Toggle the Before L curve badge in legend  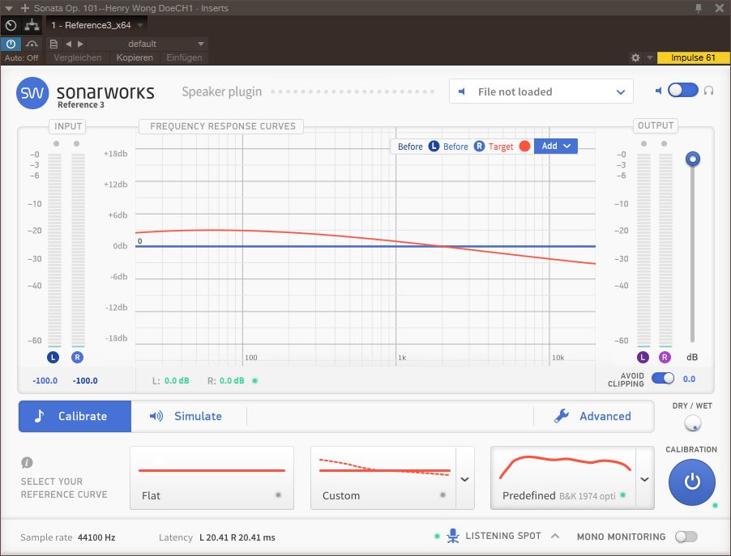[x=434, y=146]
